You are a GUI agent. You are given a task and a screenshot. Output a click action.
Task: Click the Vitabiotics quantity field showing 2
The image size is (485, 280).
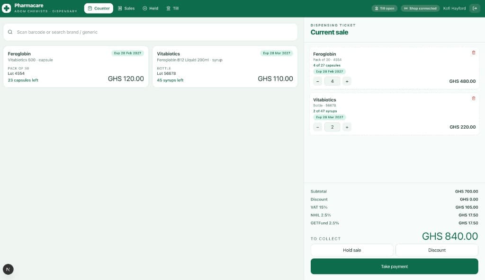tap(332, 127)
